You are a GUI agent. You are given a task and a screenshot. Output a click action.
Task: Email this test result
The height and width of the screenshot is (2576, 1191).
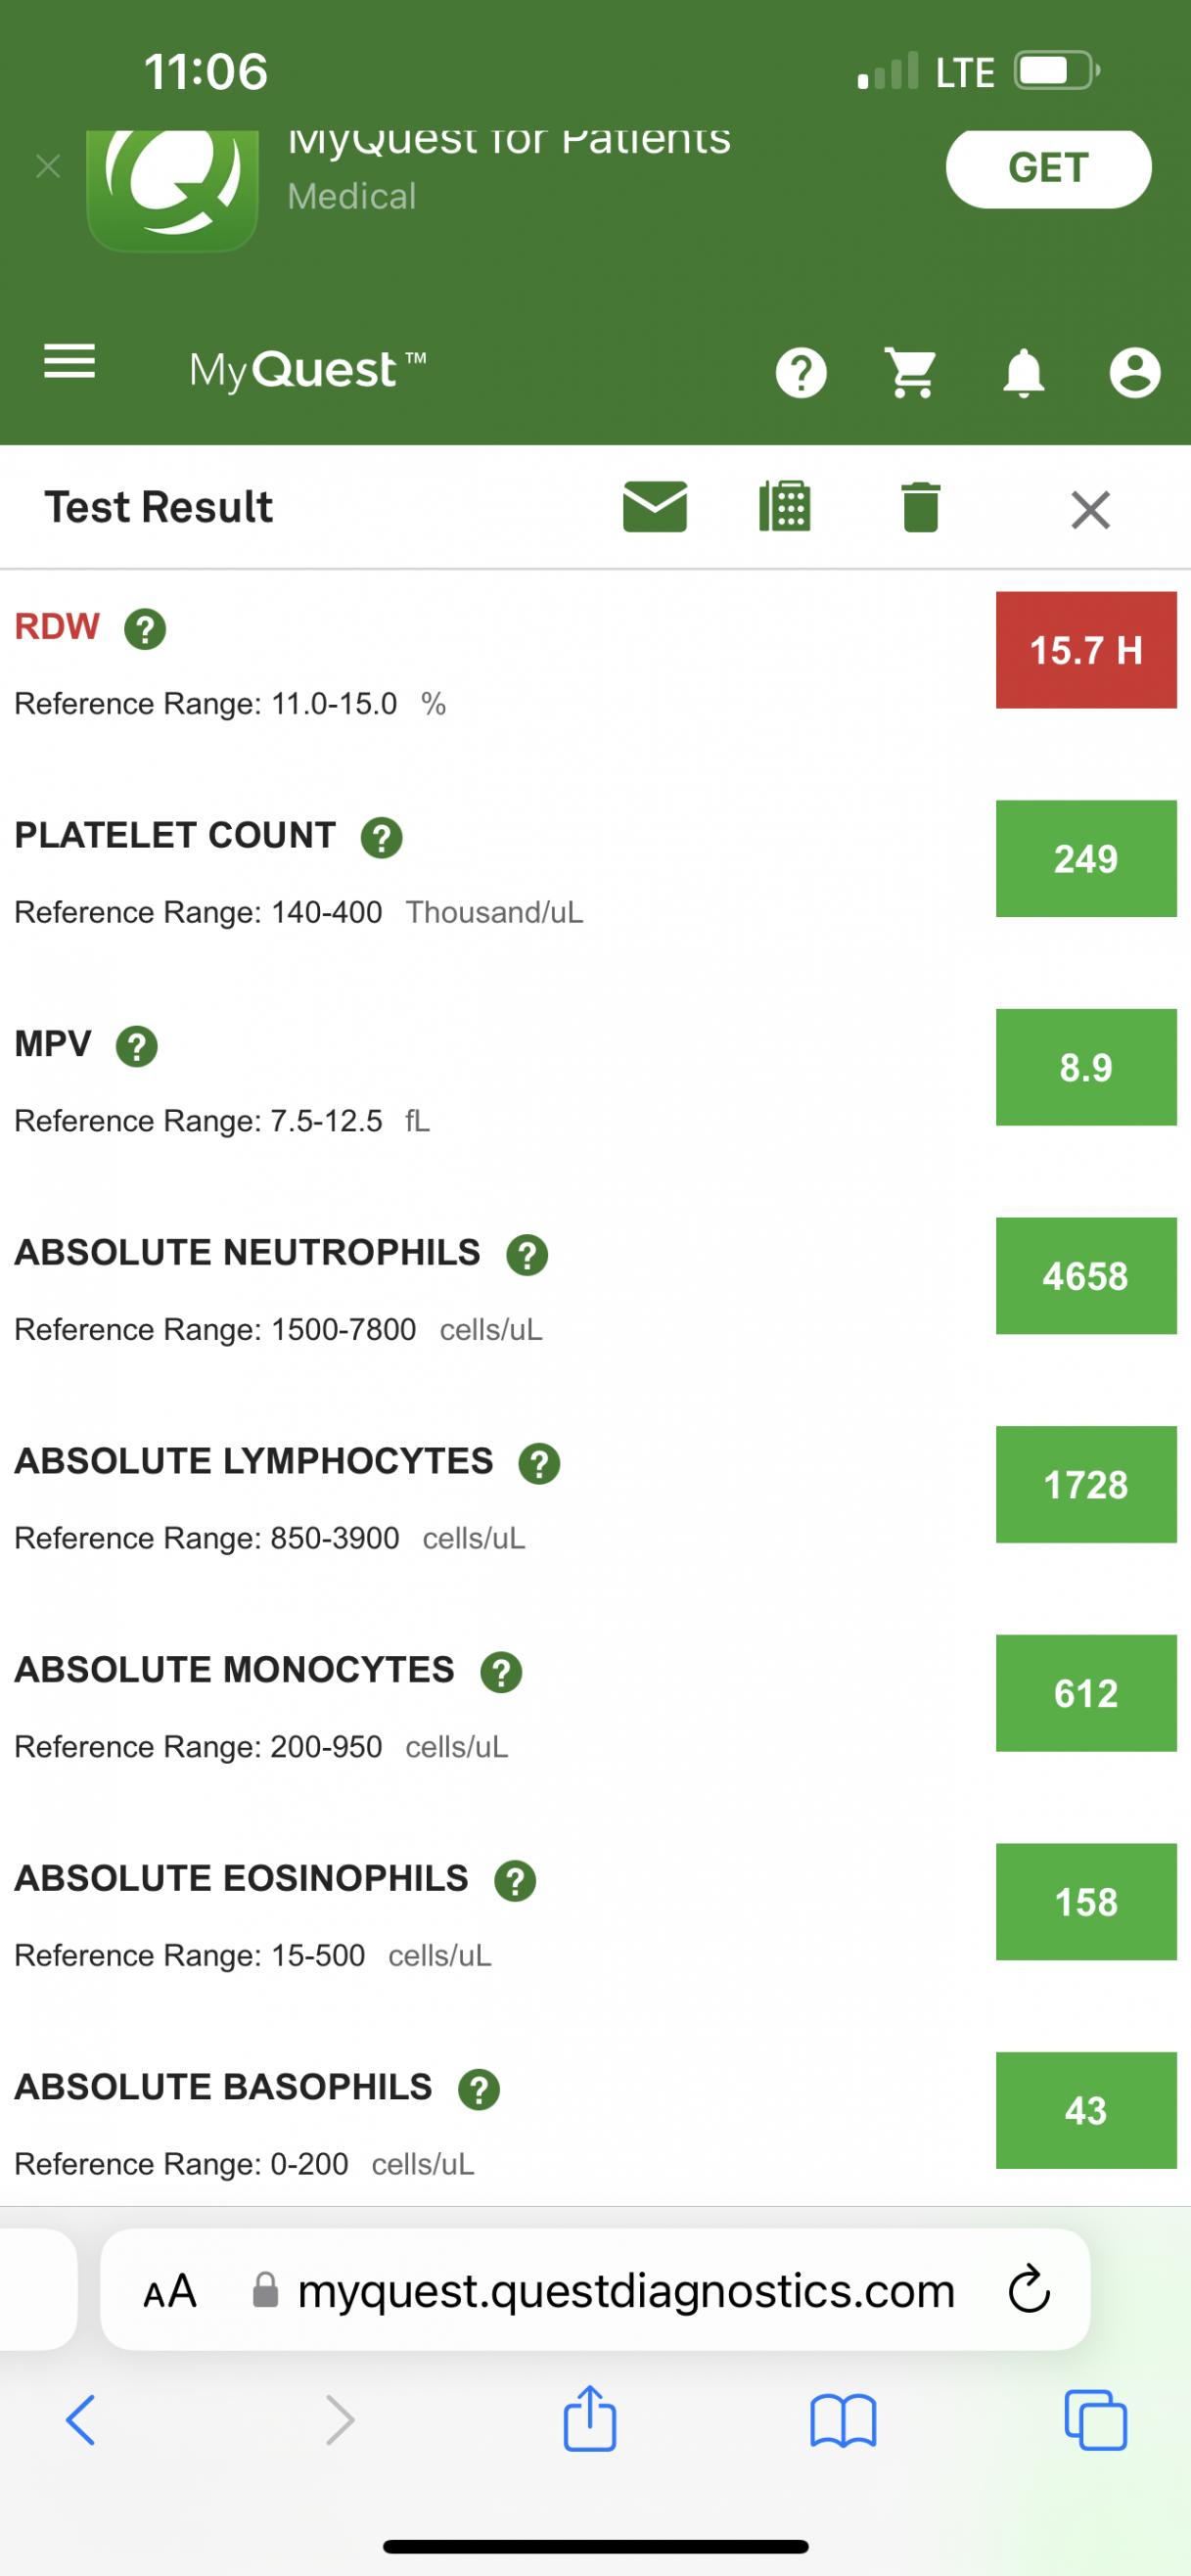point(654,507)
